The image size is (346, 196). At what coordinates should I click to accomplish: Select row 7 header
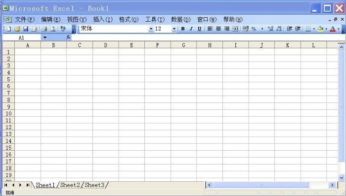coord(8,93)
